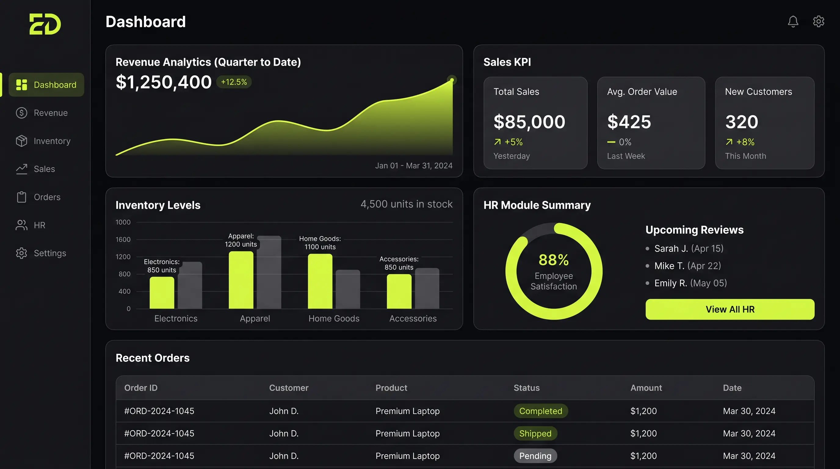840x469 pixels.
Task: Select the Total Sales KPI card
Action: (535, 123)
